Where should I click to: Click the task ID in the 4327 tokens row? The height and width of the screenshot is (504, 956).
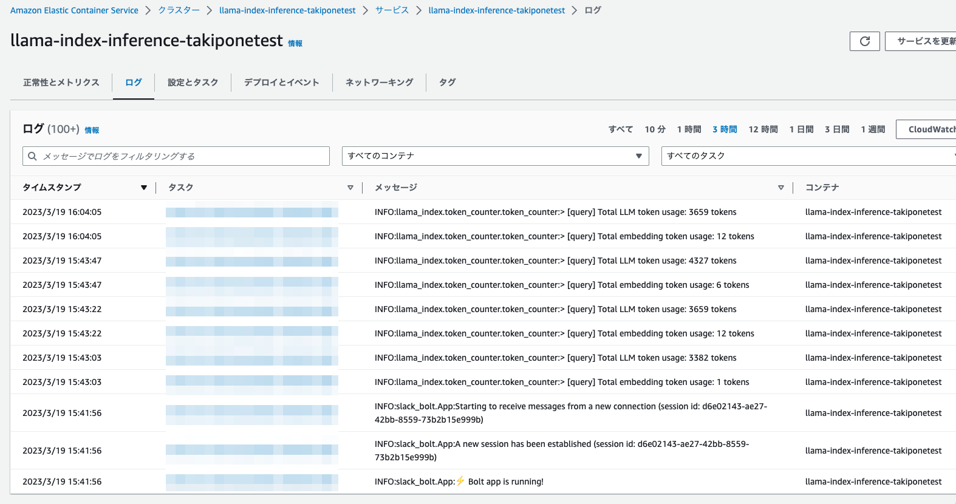(252, 261)
